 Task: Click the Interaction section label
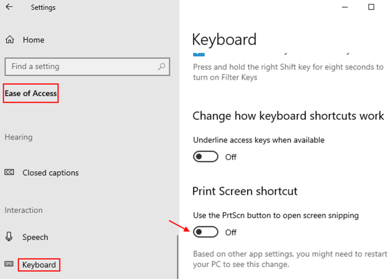point(23,210)
